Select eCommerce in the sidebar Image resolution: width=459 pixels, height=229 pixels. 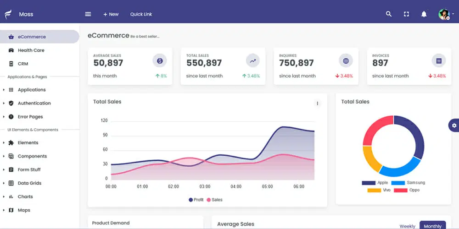pyautogui.click(x=39, y=37)
